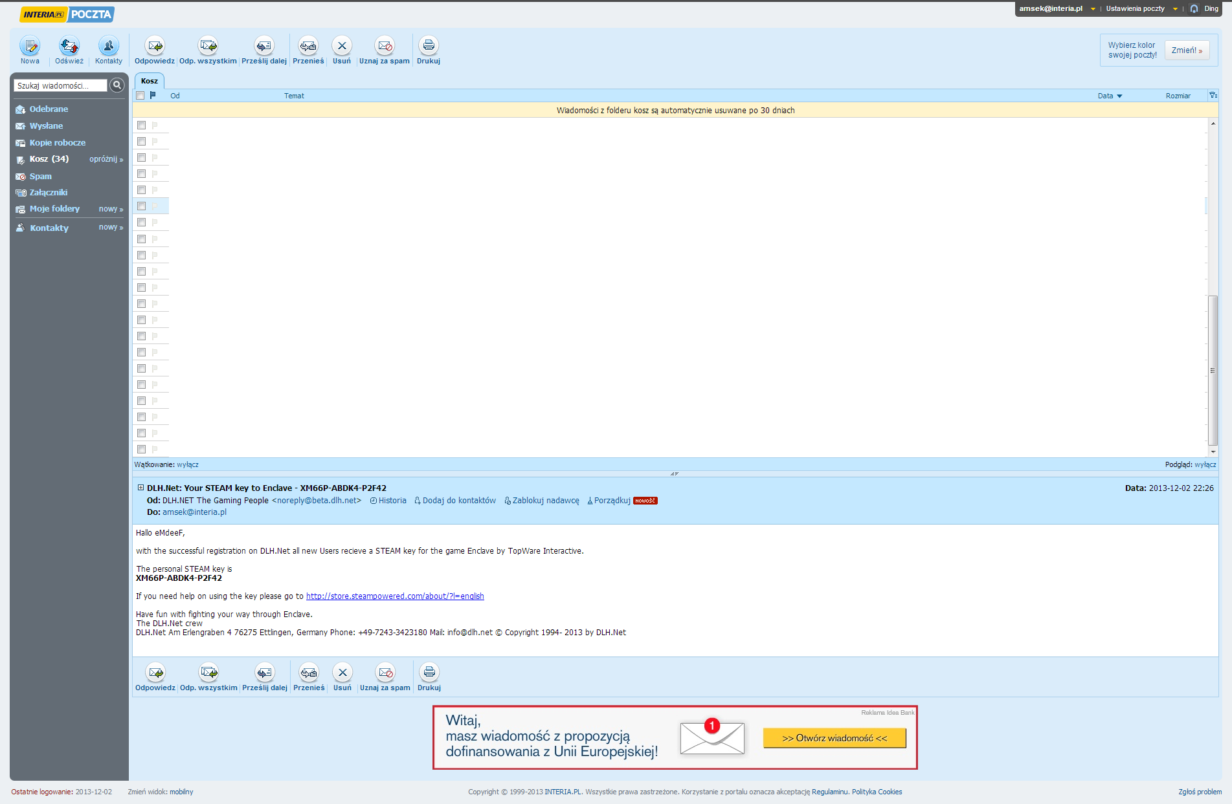Click Przenieś in the toolbar below the message
This screenshot has width=1232, height=804.
point(309,677)
